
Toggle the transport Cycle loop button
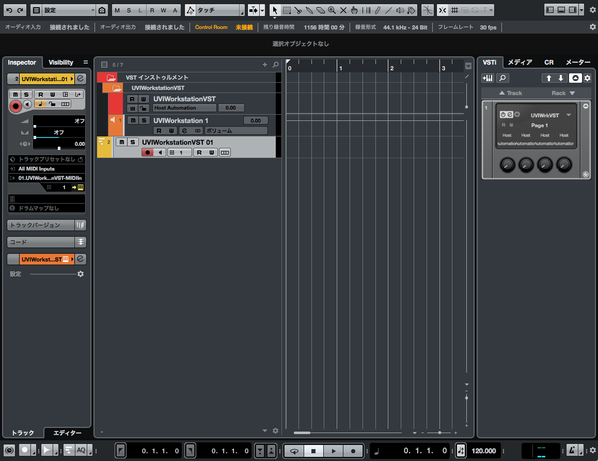pos(294,451)
